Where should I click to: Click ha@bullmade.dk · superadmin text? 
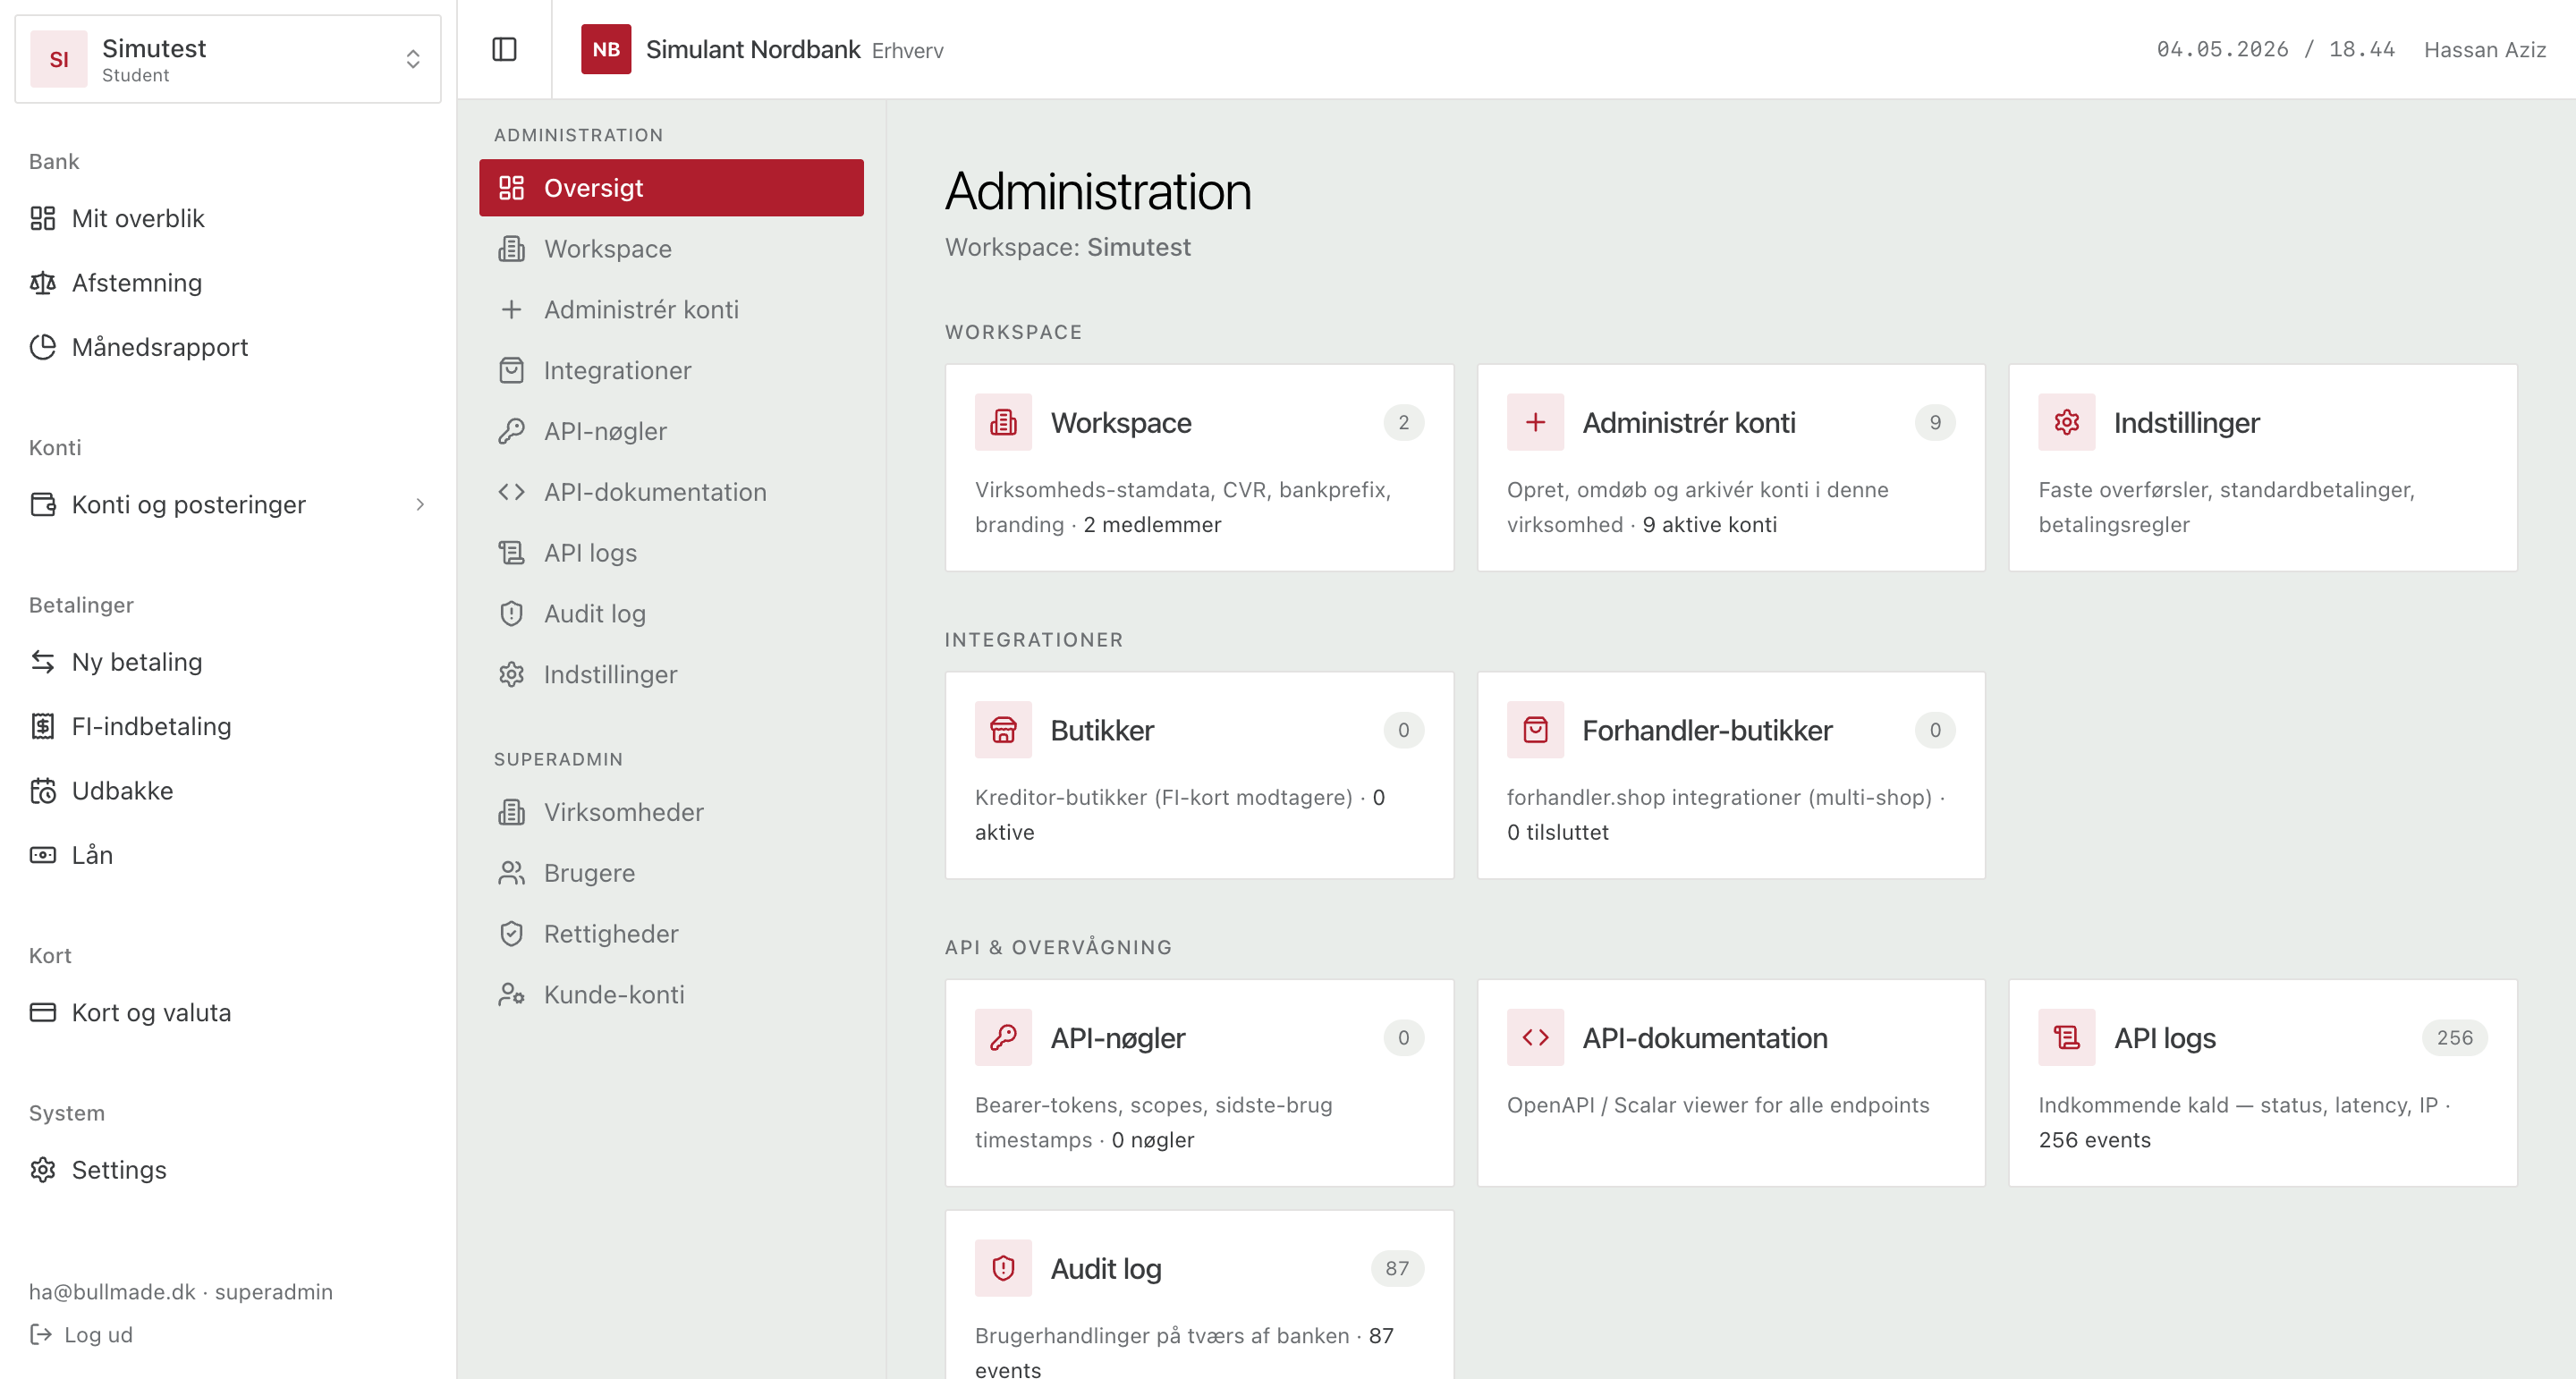pos(181,1292)
